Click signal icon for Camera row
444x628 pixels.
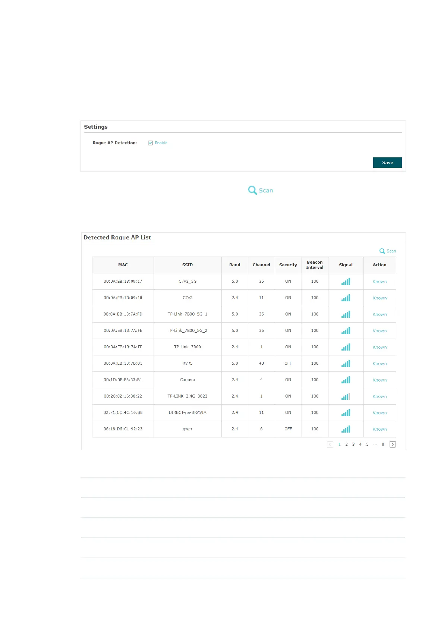pyautogui.click(x=346, y=380)
